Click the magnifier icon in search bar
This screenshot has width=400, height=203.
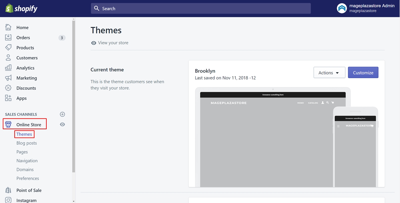click(x=97, y=8)
